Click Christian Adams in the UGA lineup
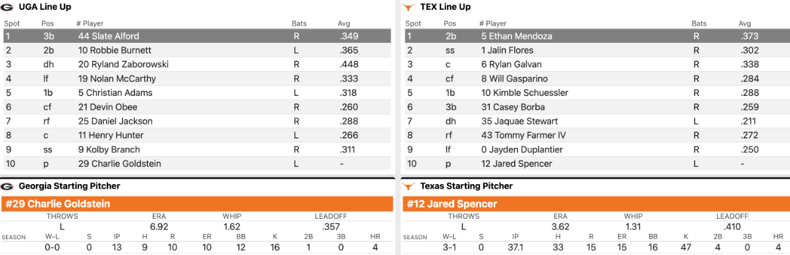The height and width of the screenshot is (255, 790). click(115, 93)
